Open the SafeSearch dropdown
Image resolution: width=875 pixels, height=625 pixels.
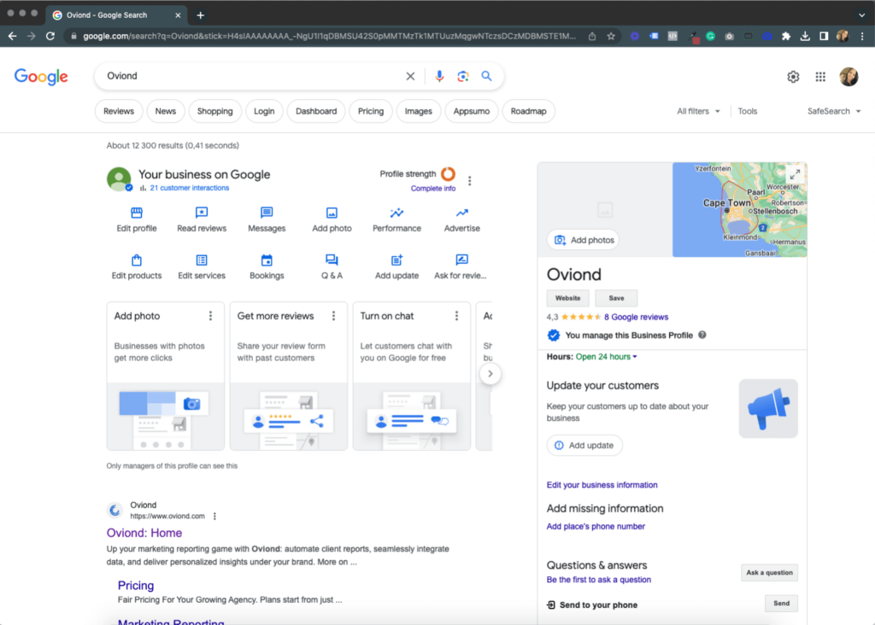pos(834,112)
